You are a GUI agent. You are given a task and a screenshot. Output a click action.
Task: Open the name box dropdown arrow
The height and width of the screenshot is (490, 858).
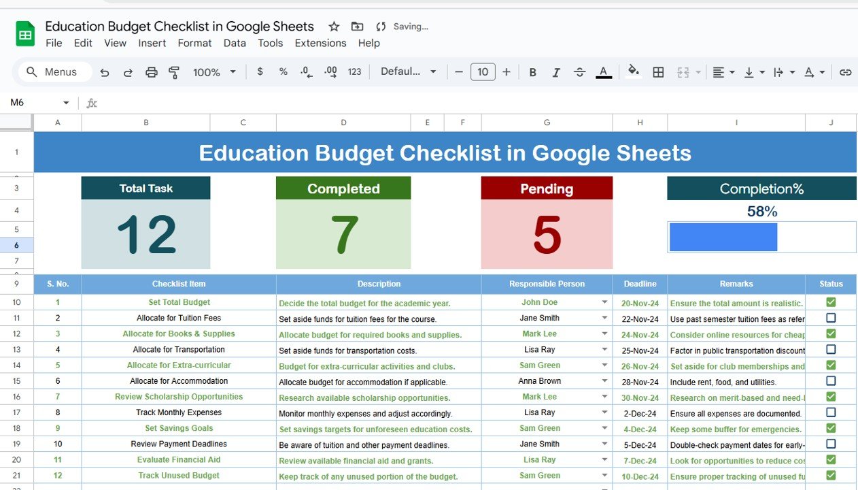point(66,103)
